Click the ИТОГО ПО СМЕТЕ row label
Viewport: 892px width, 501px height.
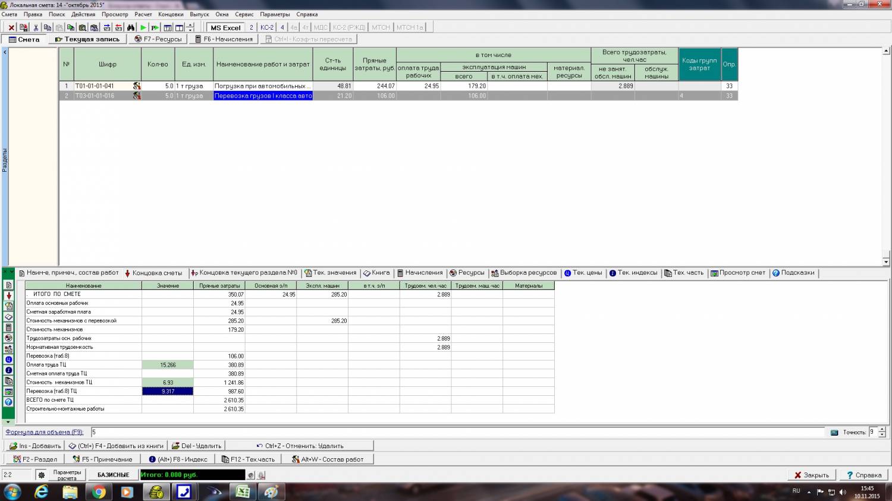(57, 294)
